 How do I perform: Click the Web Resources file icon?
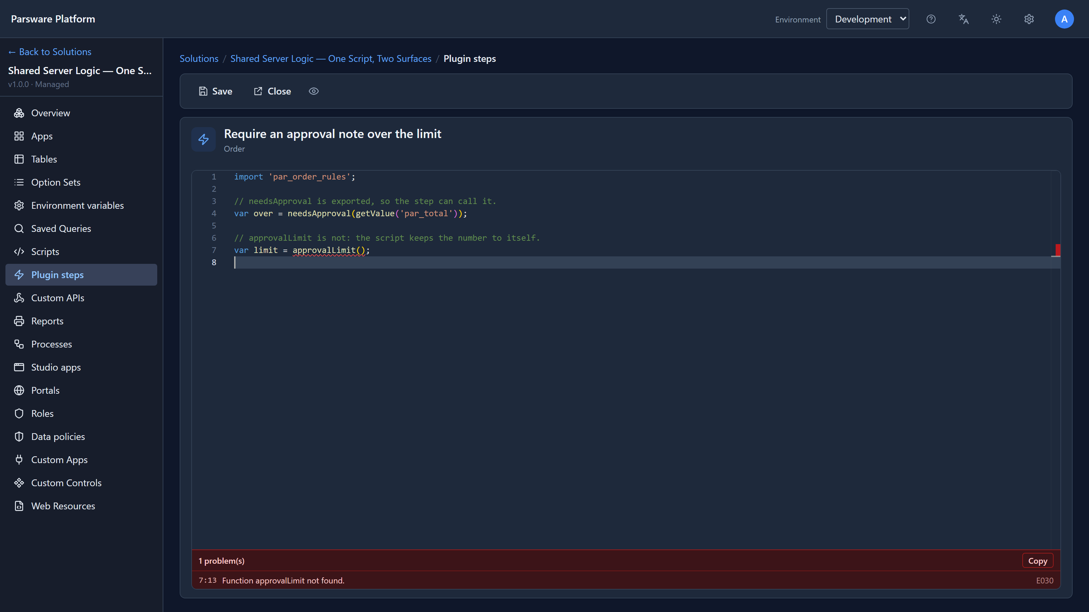tap(19, 506)
